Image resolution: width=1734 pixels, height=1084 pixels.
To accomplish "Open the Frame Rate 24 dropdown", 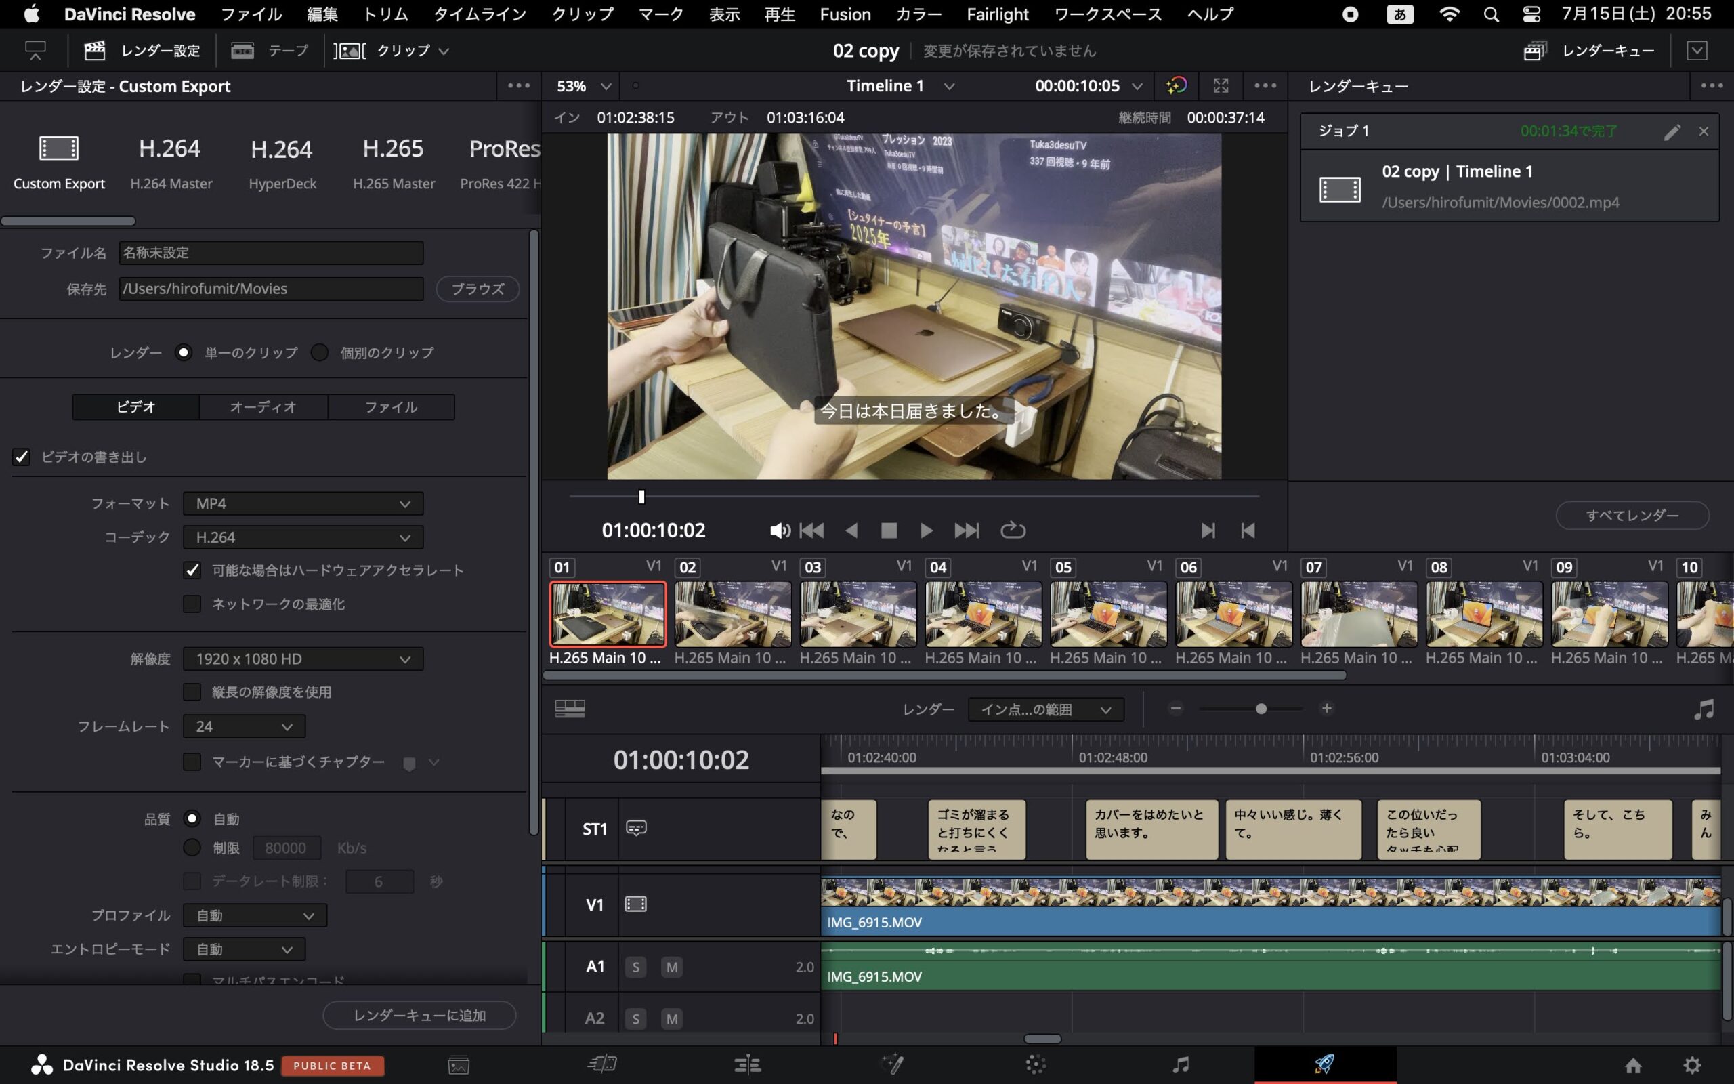I will [244, 727].
